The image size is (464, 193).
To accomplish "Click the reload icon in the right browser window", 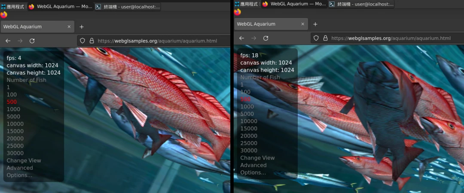I will coord(266,38).
